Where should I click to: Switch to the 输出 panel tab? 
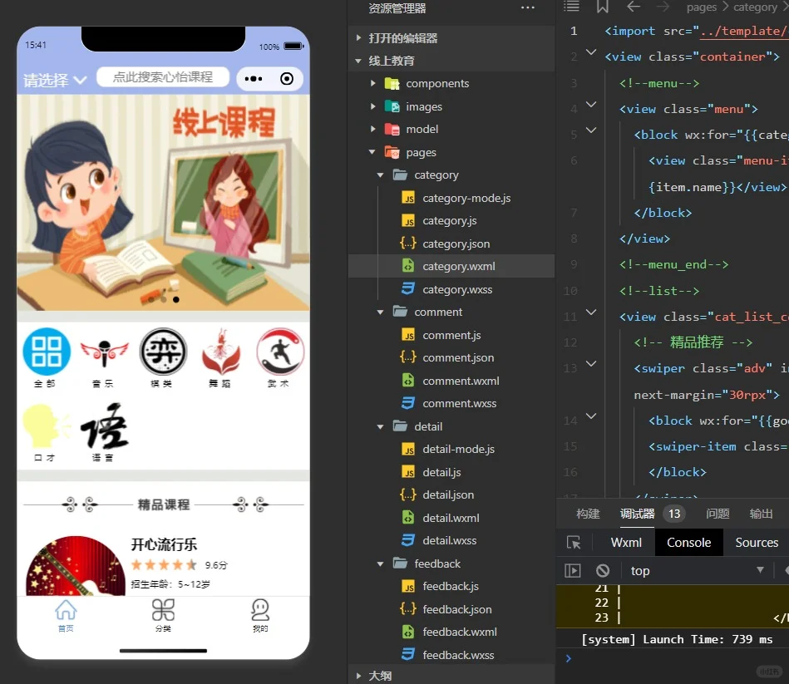click(x=760, y=514)
